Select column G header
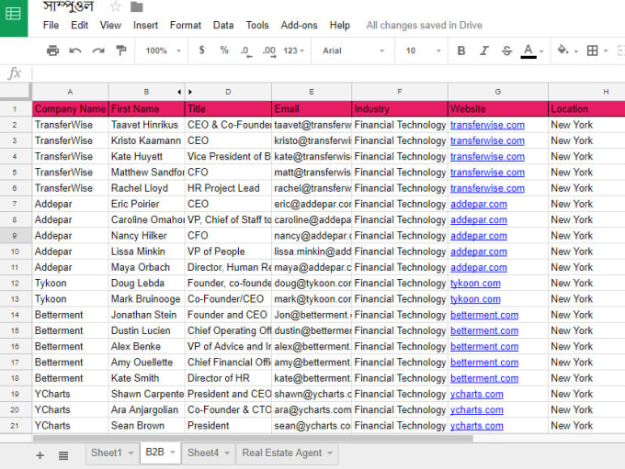The image size is (625, 469). point(498,92)
